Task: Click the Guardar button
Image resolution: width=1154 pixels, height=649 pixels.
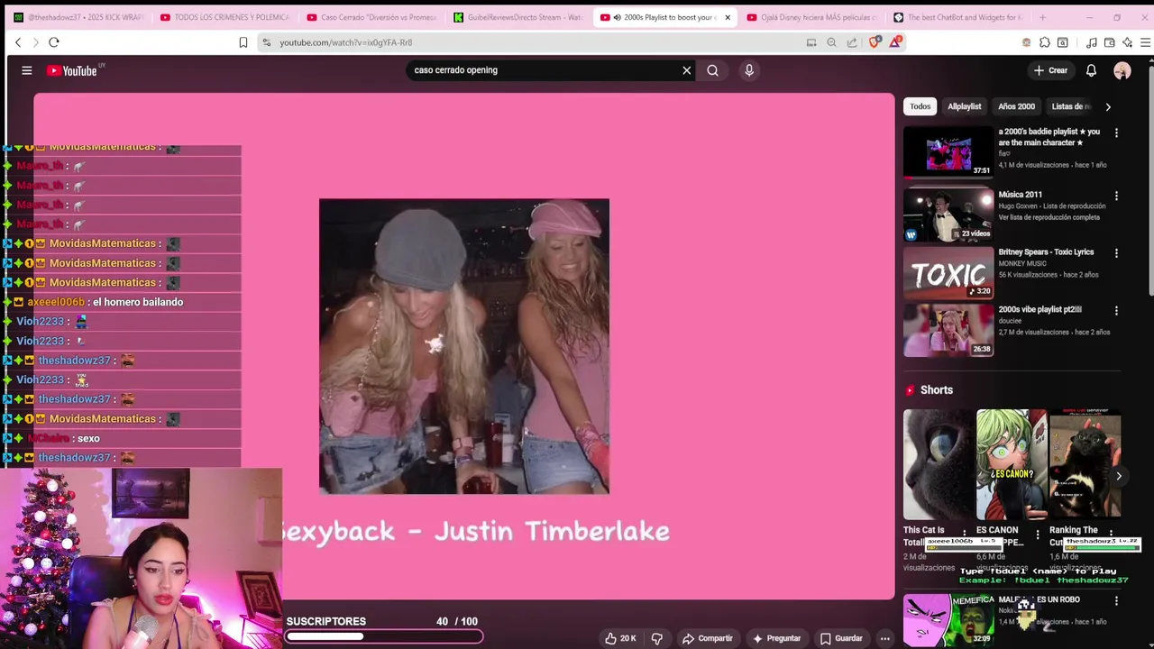Action: [x=841, y=638]
